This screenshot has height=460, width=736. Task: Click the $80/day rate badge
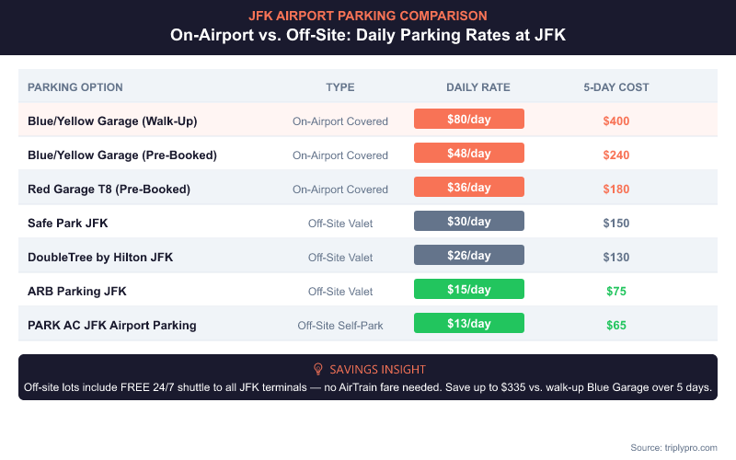click(x=469, y=121)
